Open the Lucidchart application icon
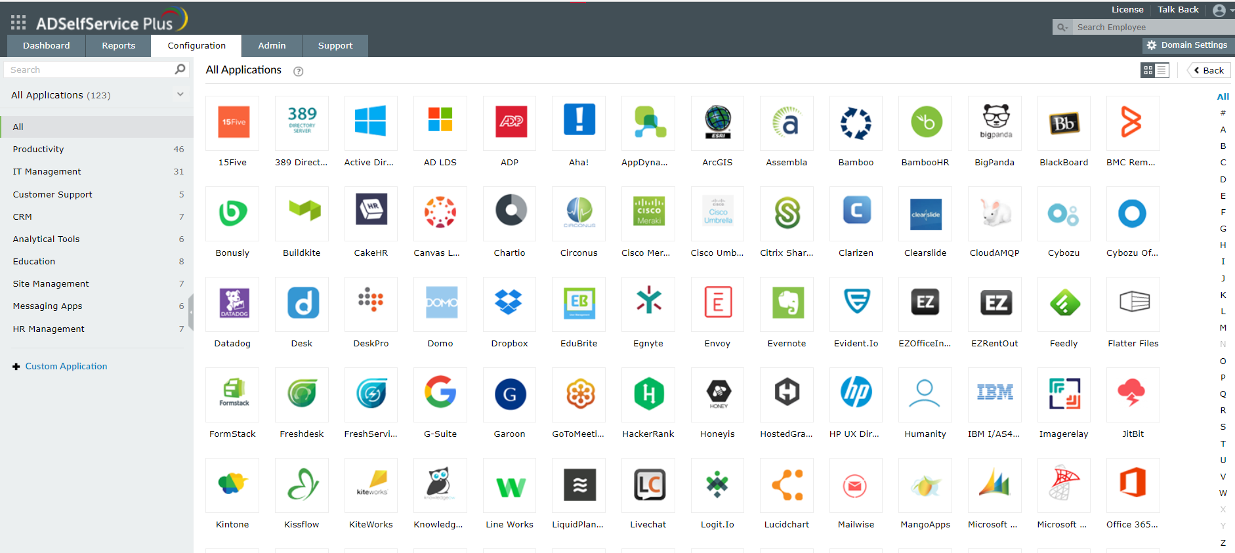1235x553 pixels. pyautogui.click(x=787, y=485)
